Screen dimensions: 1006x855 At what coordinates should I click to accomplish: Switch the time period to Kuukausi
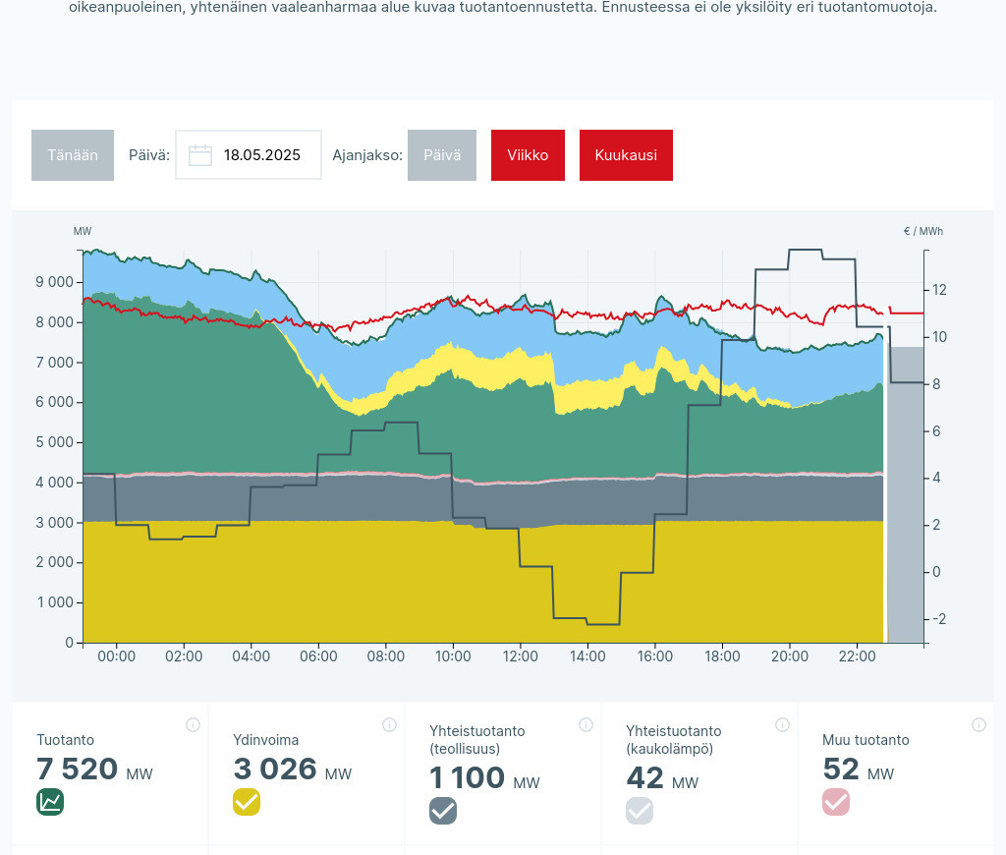point(626,155)
